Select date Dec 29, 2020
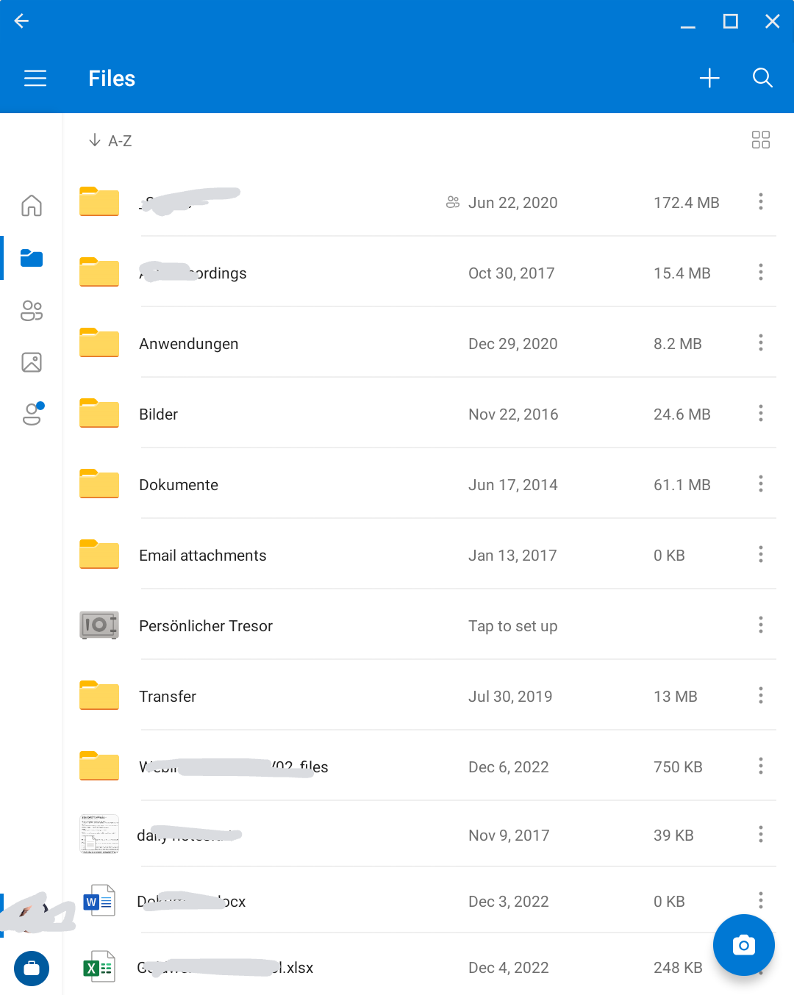The width and height of the screenshot is (794, 995). tap(513, 344)
